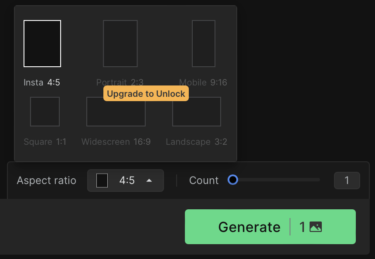Click the Portrait 2:3 label
Screen dimensions: 375x259
point(120,82)
